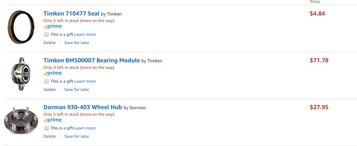357x146 pixels.
Task: Save the Timken Seal for later
Action: point(77,43)
